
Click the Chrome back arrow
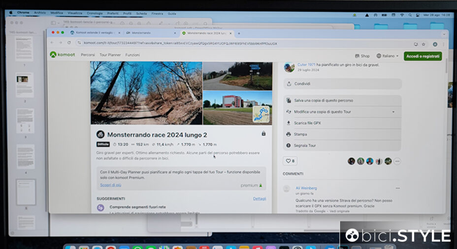click(52, 43)
